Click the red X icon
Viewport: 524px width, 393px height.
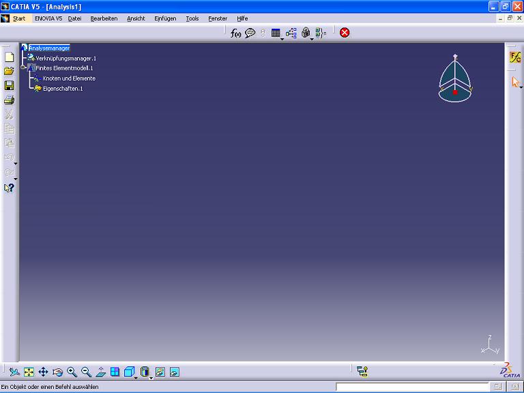345,33
